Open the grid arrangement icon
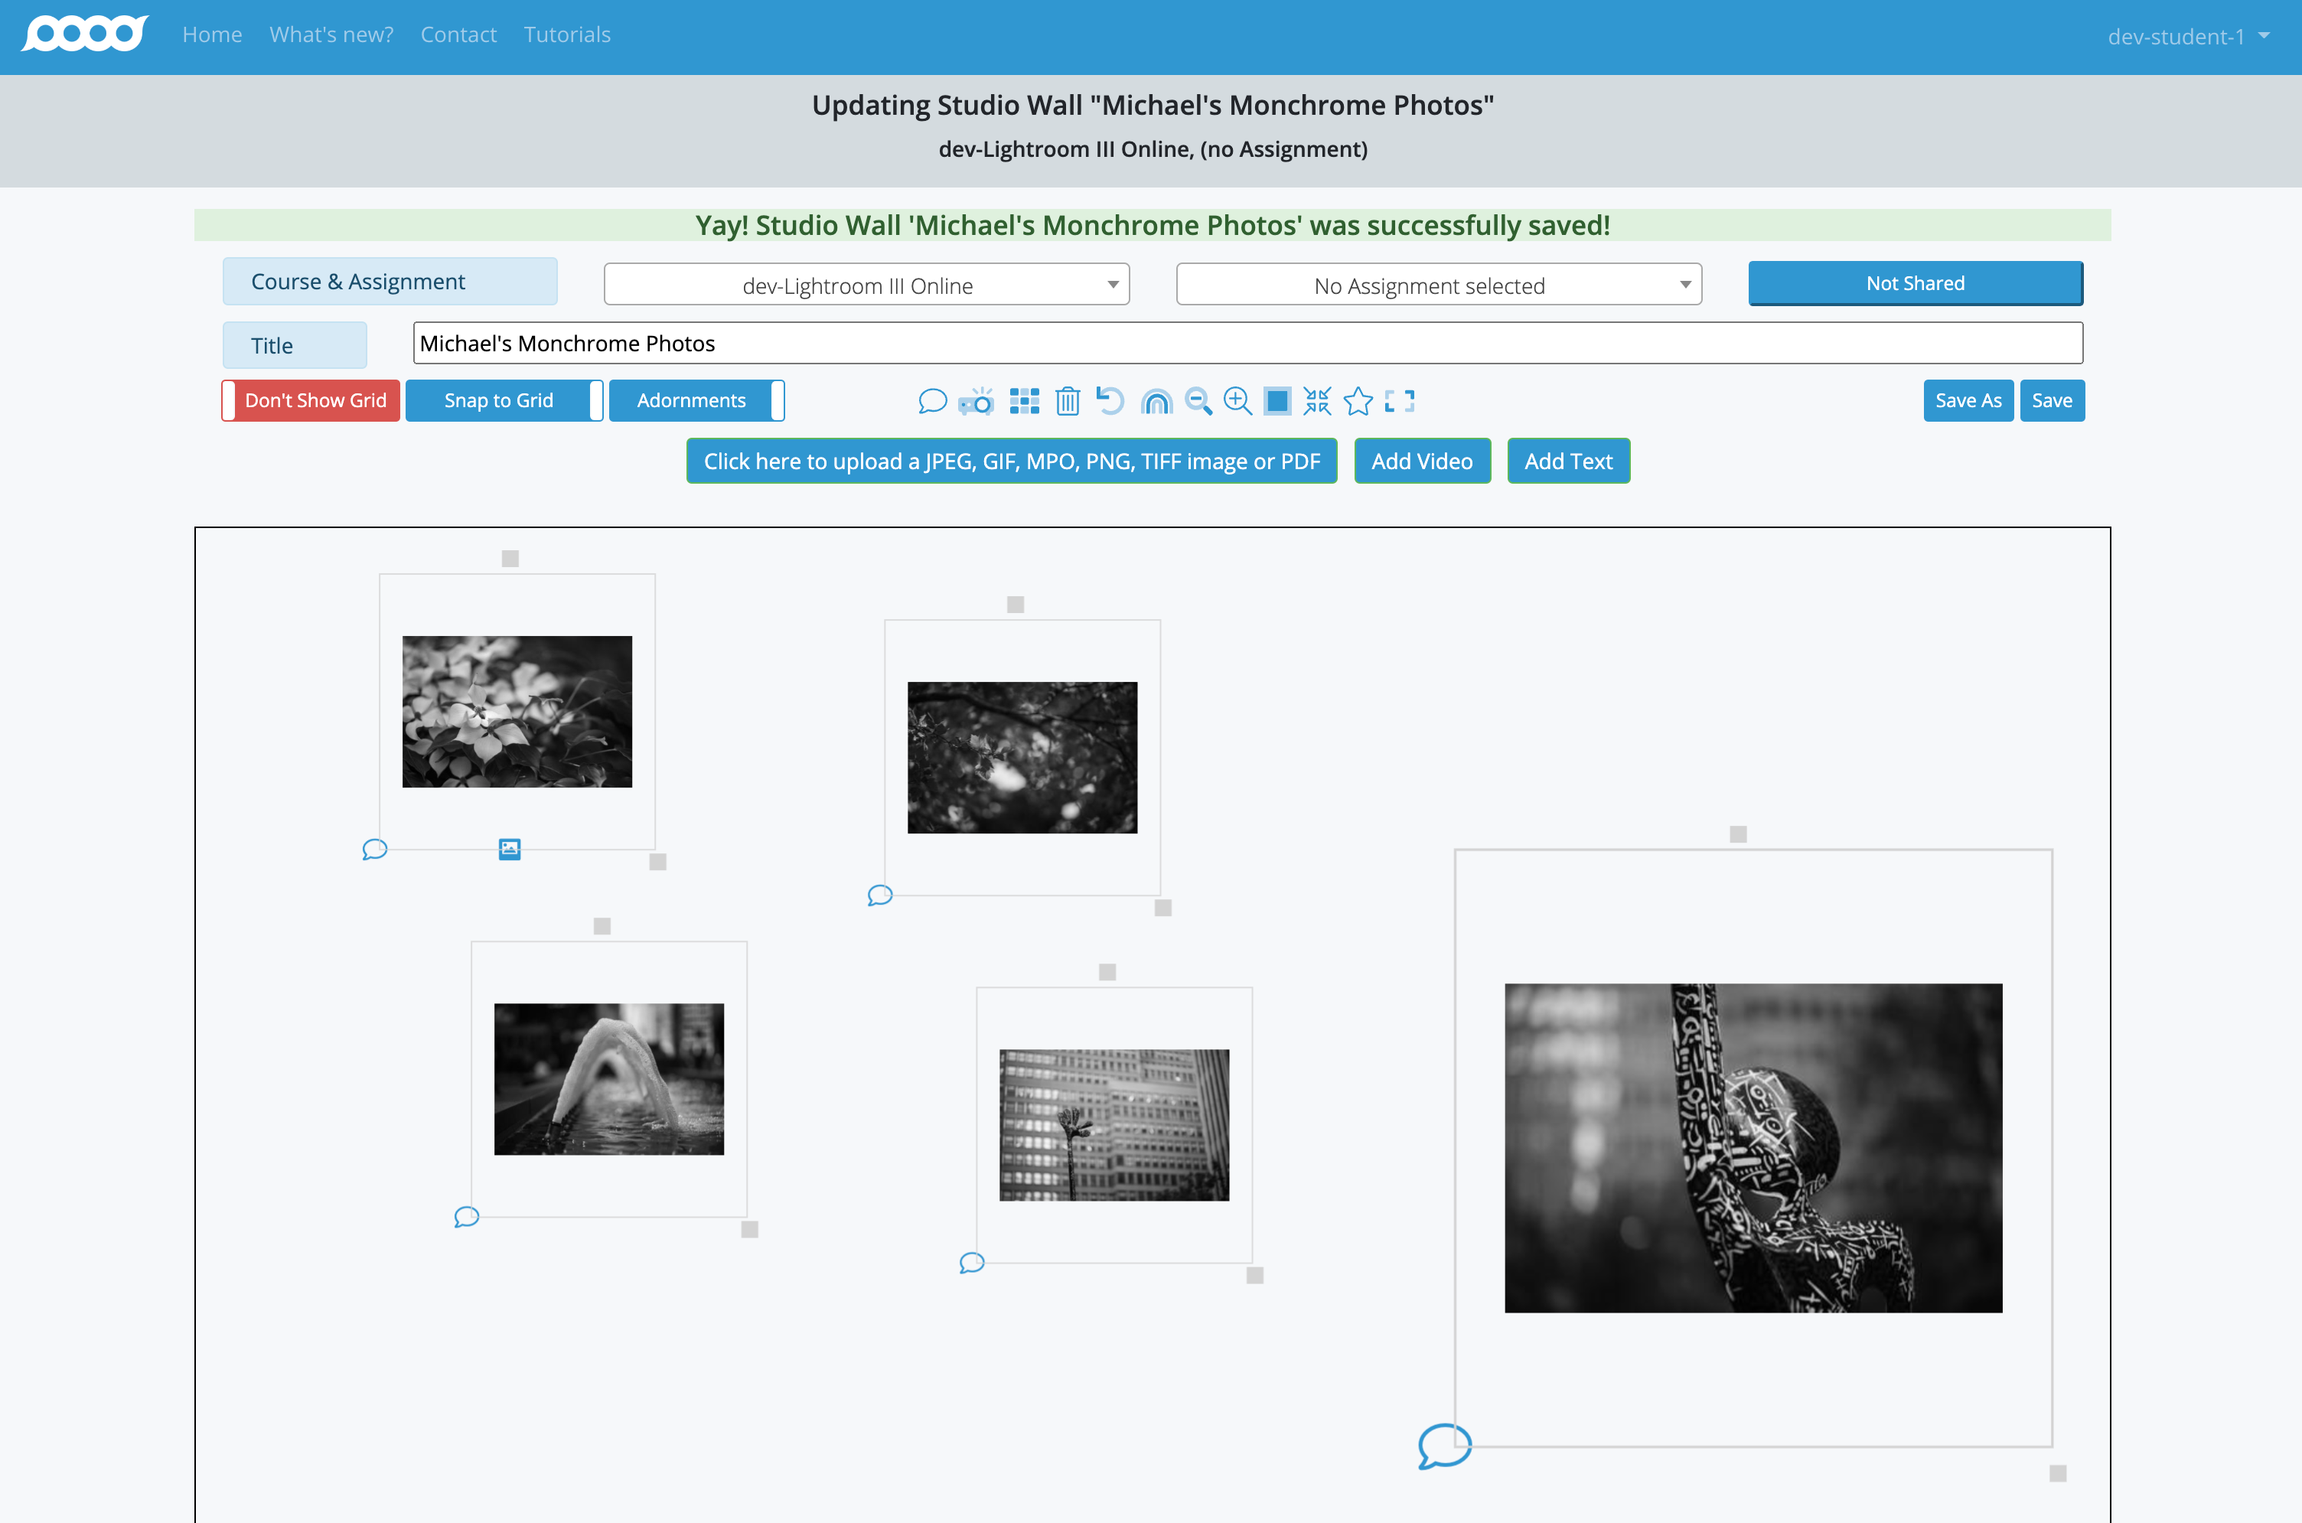Image resolution: width=2302 pixels, height=1523 pixels. coord(1024,401)
